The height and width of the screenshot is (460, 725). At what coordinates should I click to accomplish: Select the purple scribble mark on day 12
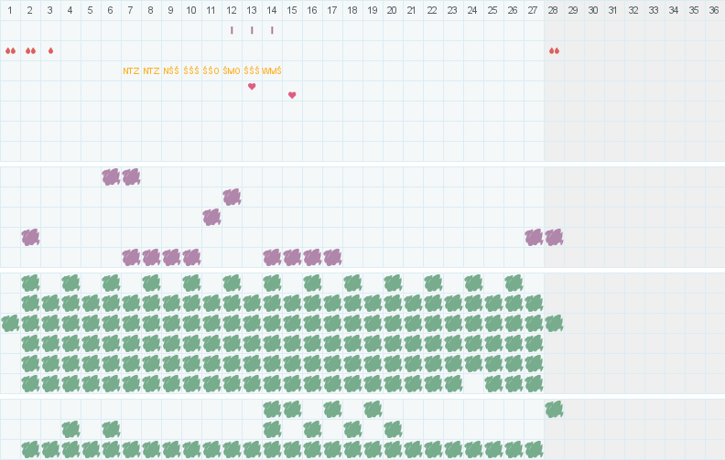click(x=232, y=197)
